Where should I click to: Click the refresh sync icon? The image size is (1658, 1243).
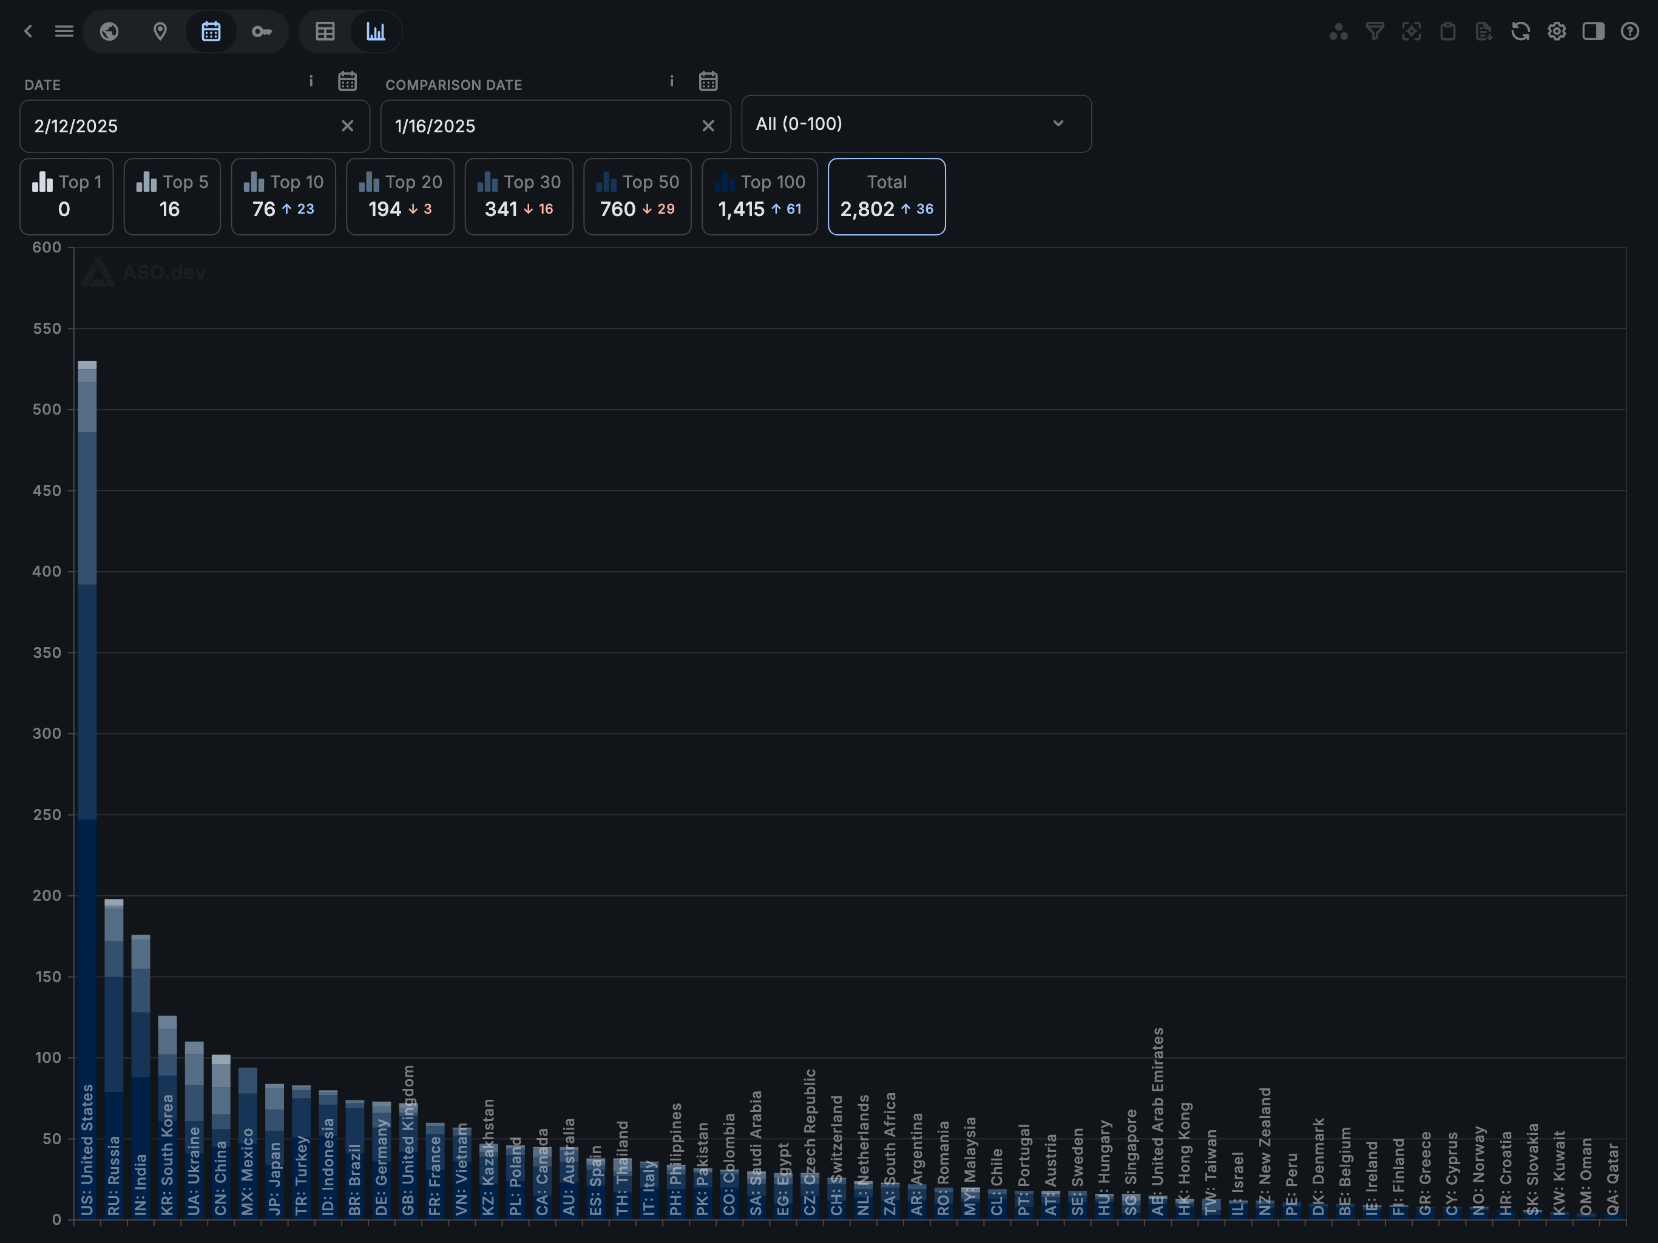(x=1520, y=32)
